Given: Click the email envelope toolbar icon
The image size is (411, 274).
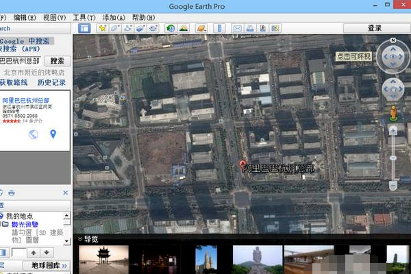Looking at the screenshot, I should 237,29.
